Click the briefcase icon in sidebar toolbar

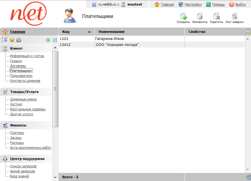[x=19, y=40]
